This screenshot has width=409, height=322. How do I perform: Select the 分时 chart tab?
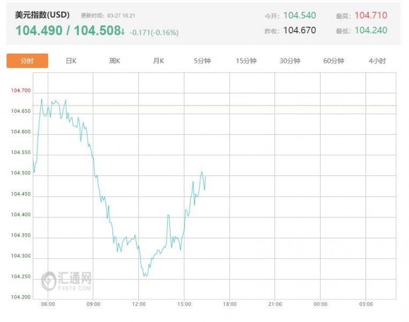[27, 61]
